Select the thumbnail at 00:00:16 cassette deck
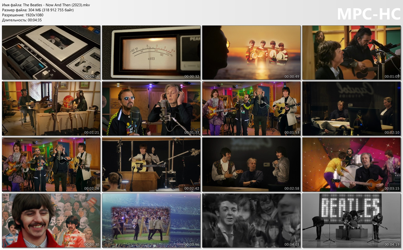This screenshot has height=250, width=403. pos(51,53)
